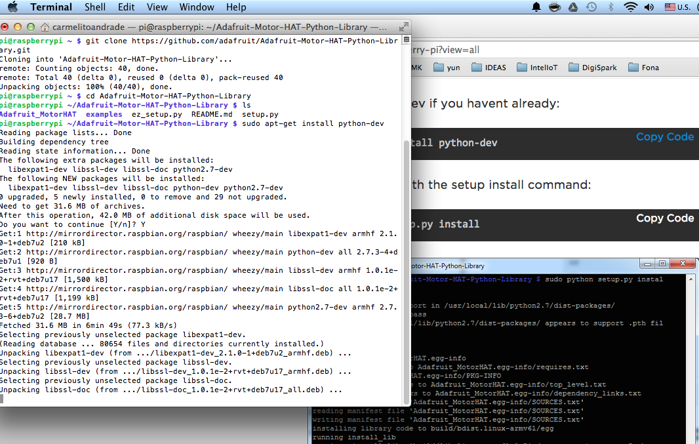The width and height of the screenshot is (699, 444).
Task: Click the Terminal scrollback alternate-screen icon
Action: pyautogui.click(x=406, y=39)
